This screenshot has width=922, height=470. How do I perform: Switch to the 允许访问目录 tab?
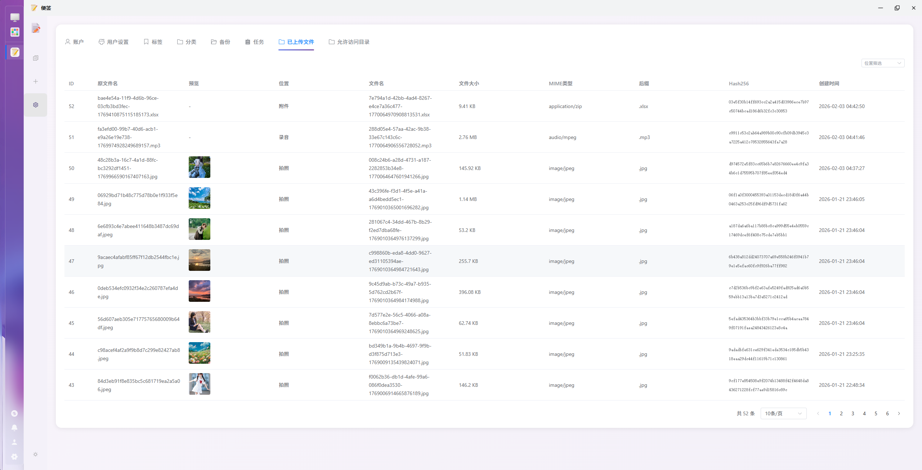point(349,42)
